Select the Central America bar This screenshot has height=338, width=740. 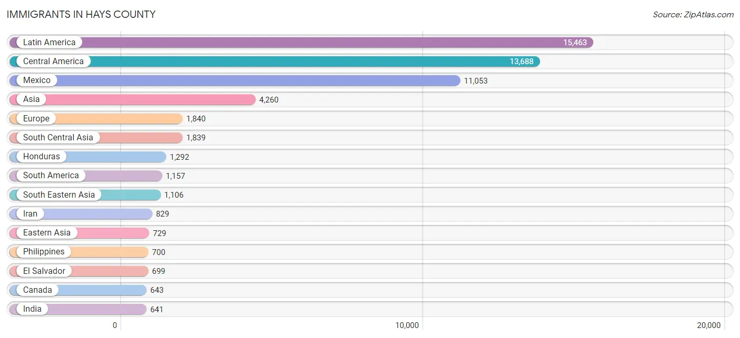(x=274, y=62)
